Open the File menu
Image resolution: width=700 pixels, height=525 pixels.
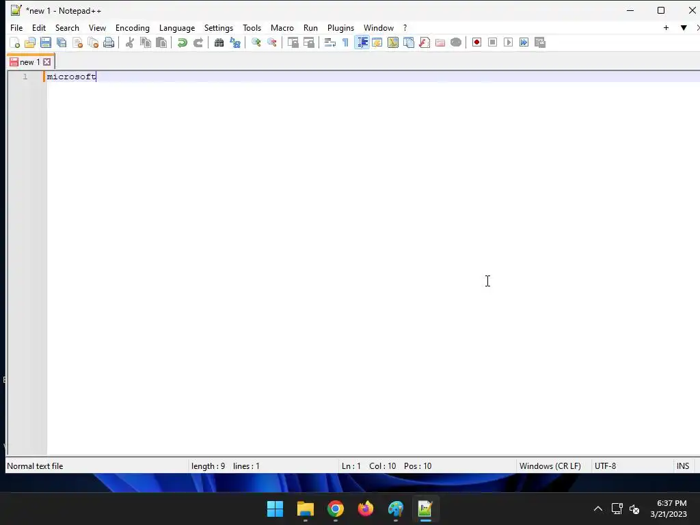point(16,27)
